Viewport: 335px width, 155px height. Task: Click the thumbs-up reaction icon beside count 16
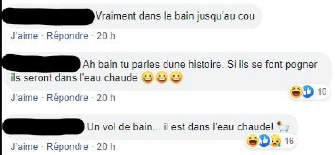(264, 141)
